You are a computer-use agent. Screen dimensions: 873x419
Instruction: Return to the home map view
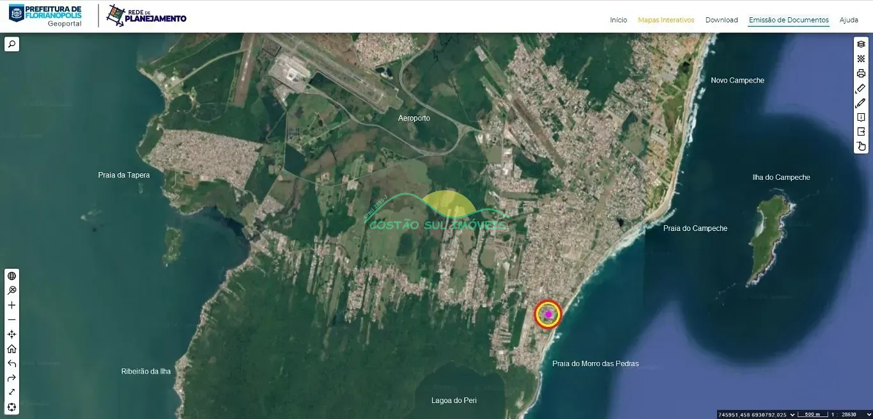click(x=12, y=349)
